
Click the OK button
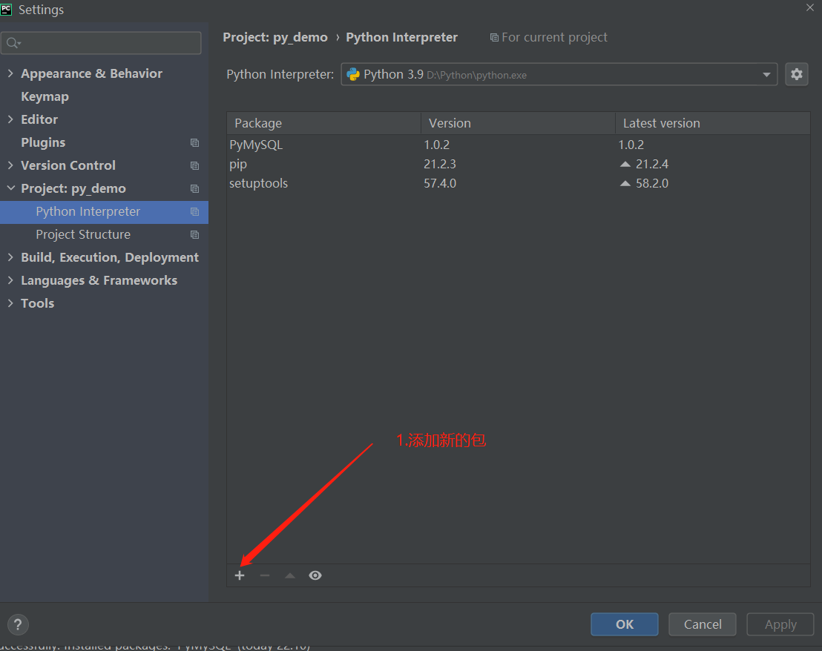[624, 624]
